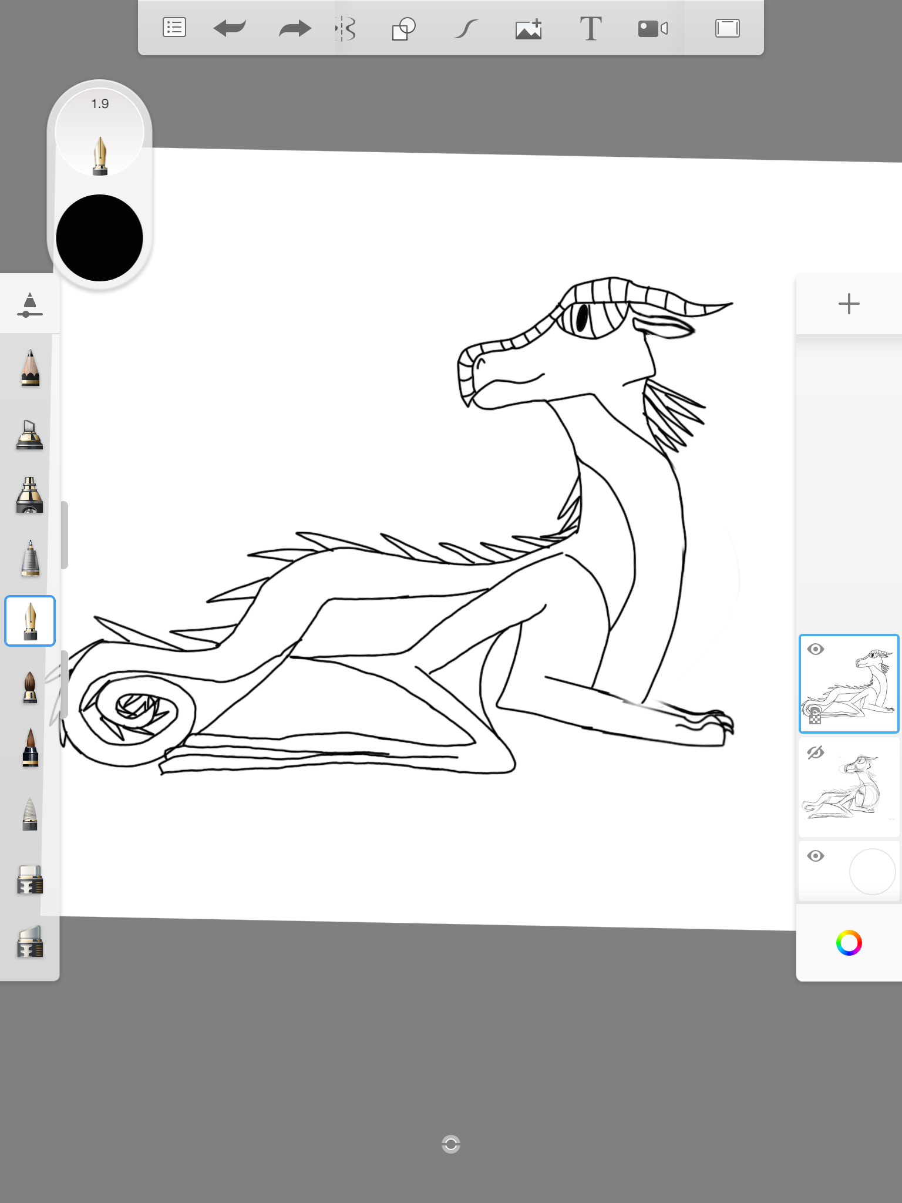
Task: Import an image with the add-image icon
Action: pyautogui.click(x=529, y=28)
